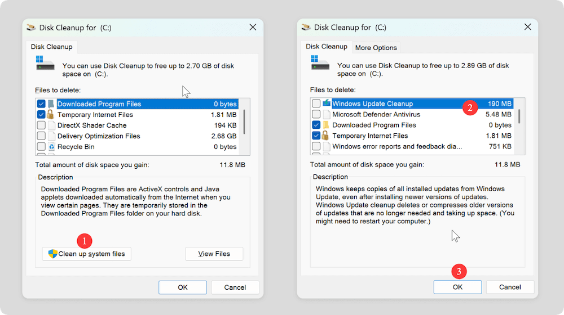
Task: Click the drive icon in the left dialog header
Action: [x=45, y=63]
